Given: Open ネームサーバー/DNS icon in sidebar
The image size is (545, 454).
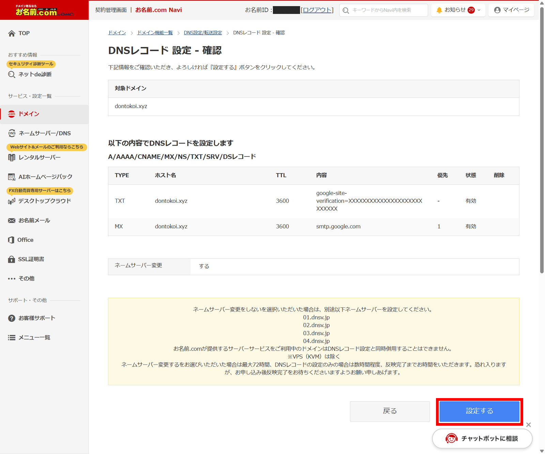Looking at the screenshot, I should click(x=12, y=133).
